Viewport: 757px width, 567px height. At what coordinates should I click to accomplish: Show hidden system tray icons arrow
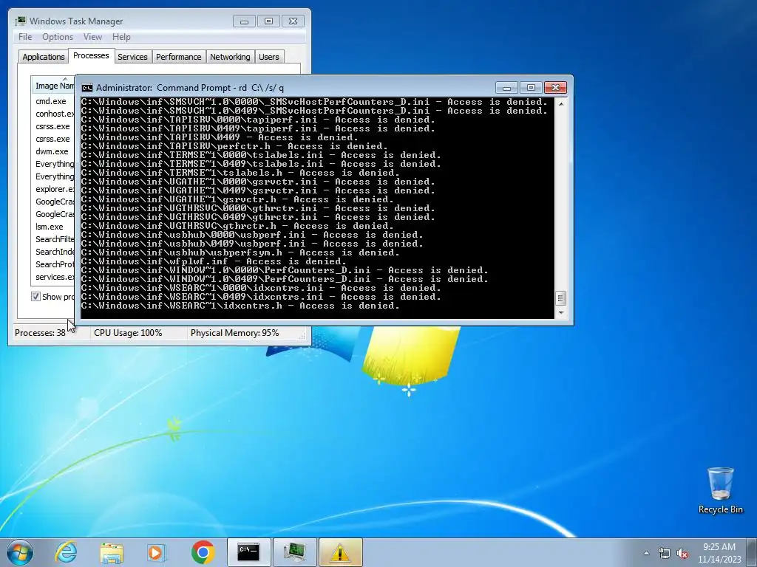(646, 553)
